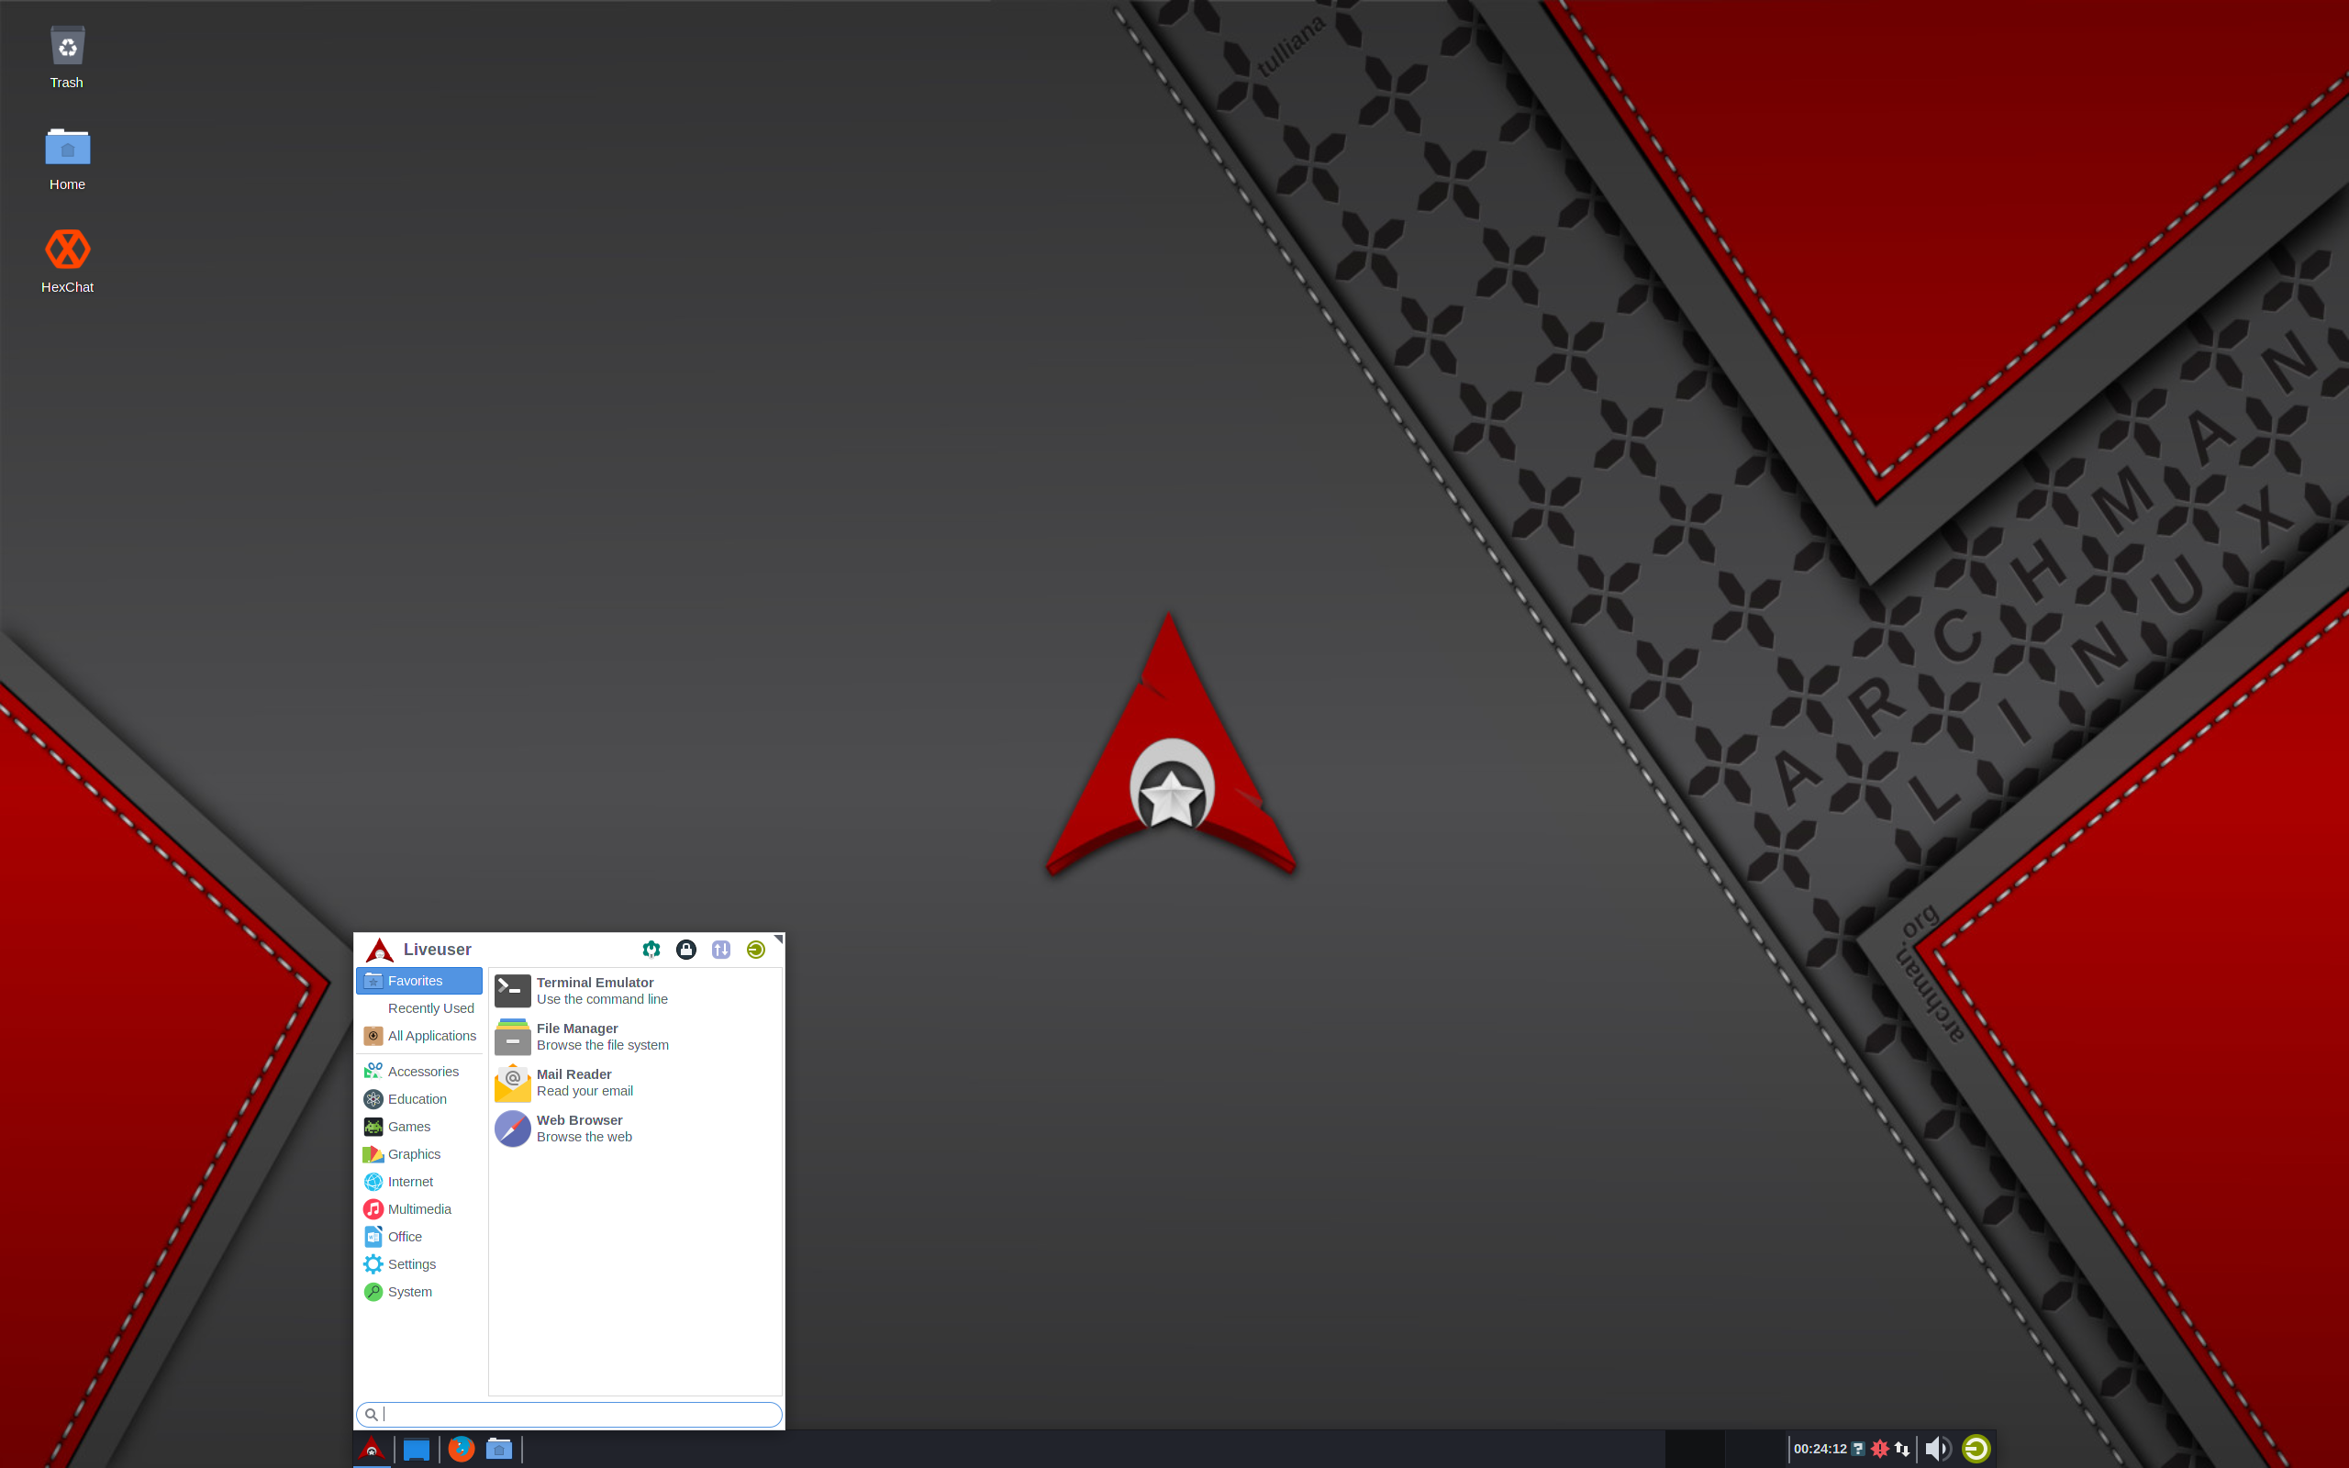Launch Firefox from the taskbar

point(461,1449)
